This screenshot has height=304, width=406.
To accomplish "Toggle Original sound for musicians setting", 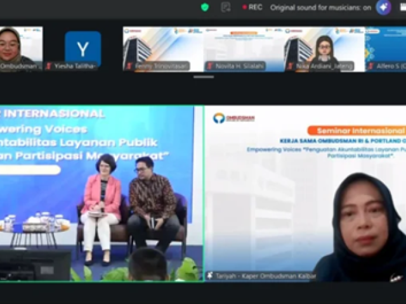I will click(320, 8).
